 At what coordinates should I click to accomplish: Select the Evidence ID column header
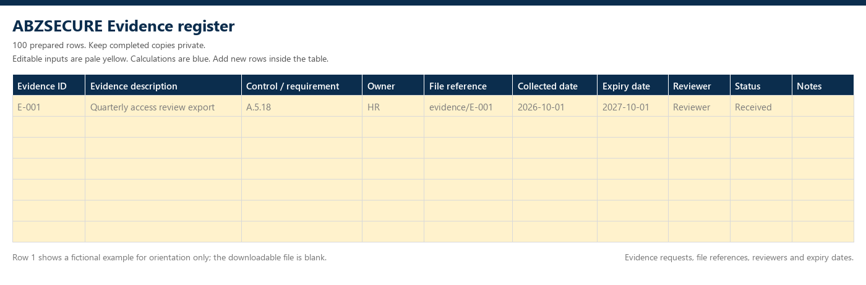[49, 86]
